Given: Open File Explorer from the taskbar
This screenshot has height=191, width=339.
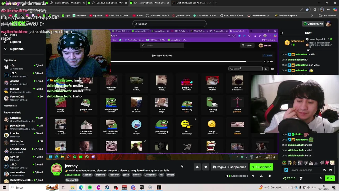Looking at the screenshot, I should pos(72,188).
